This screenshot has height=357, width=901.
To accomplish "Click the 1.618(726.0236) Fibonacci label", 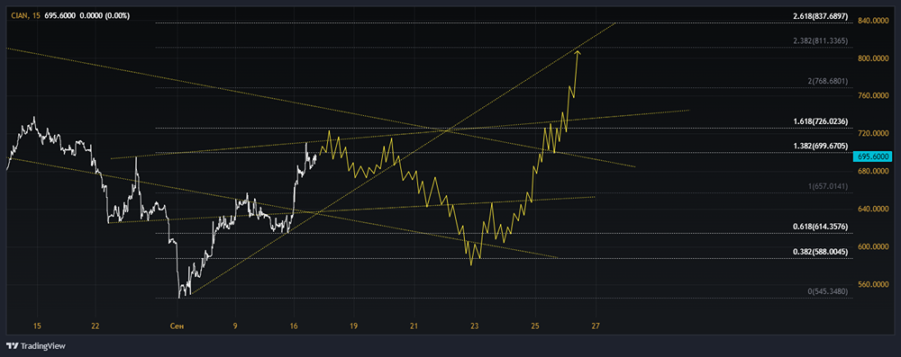I will [x=821, y=121].
